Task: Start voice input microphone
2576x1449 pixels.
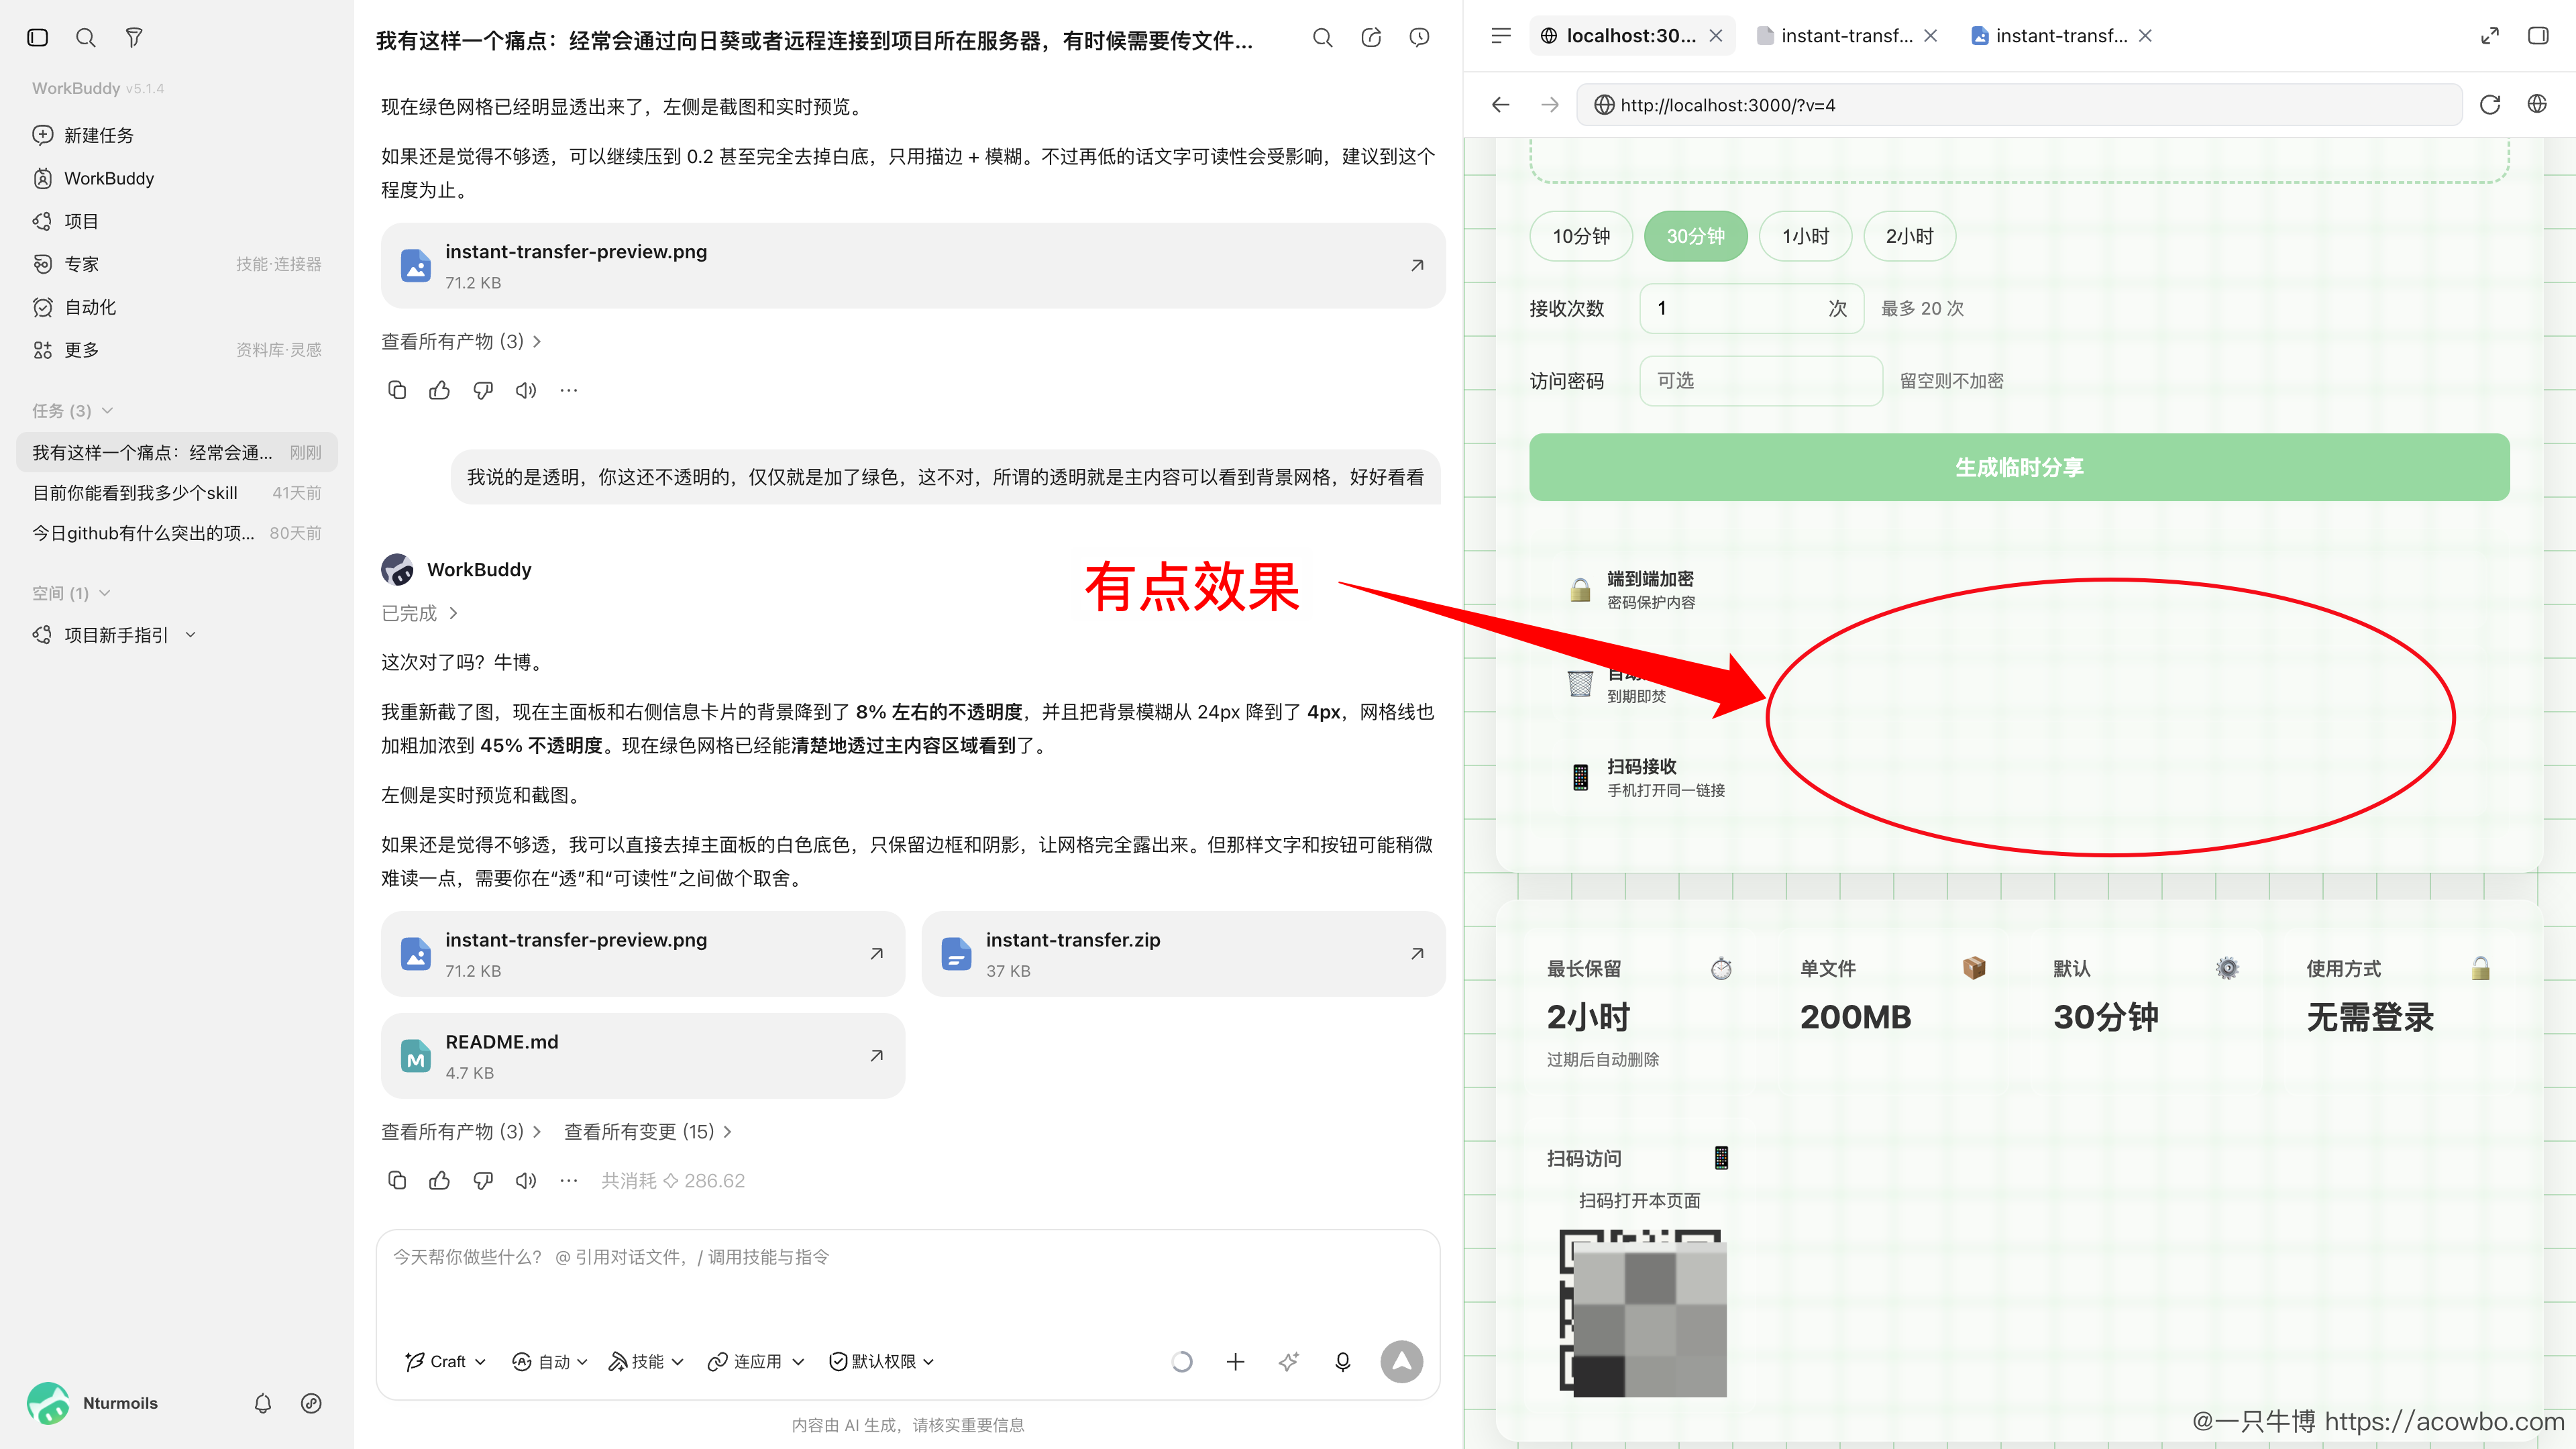Action: pos(1343,1362)
